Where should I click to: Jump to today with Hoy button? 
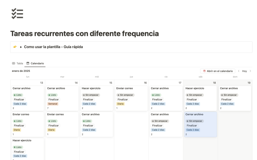click(244, 71)
